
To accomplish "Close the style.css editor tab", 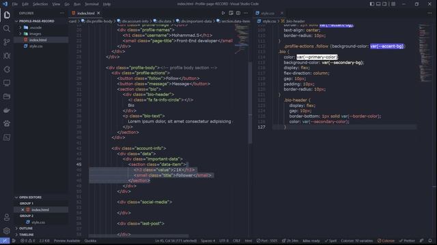I will coord(282,13).
